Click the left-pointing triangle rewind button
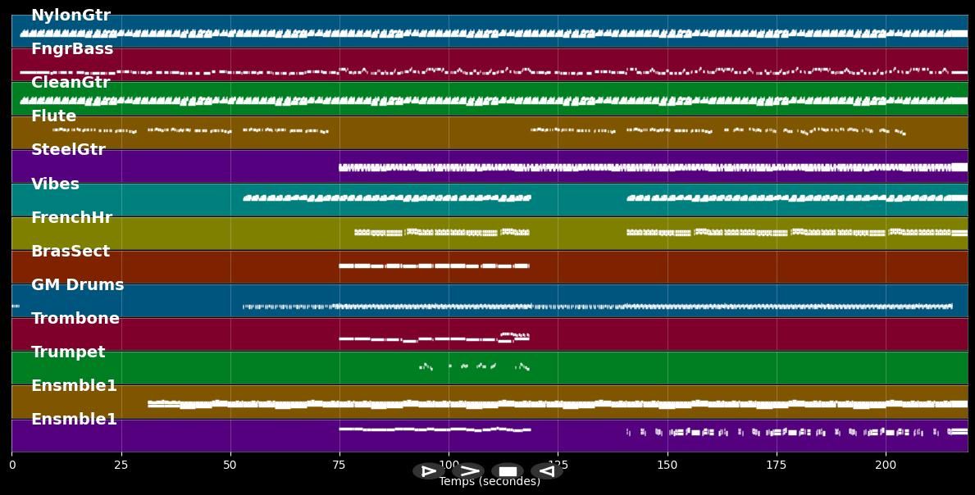This screenshot has height=495, width=975. point(546,471)
